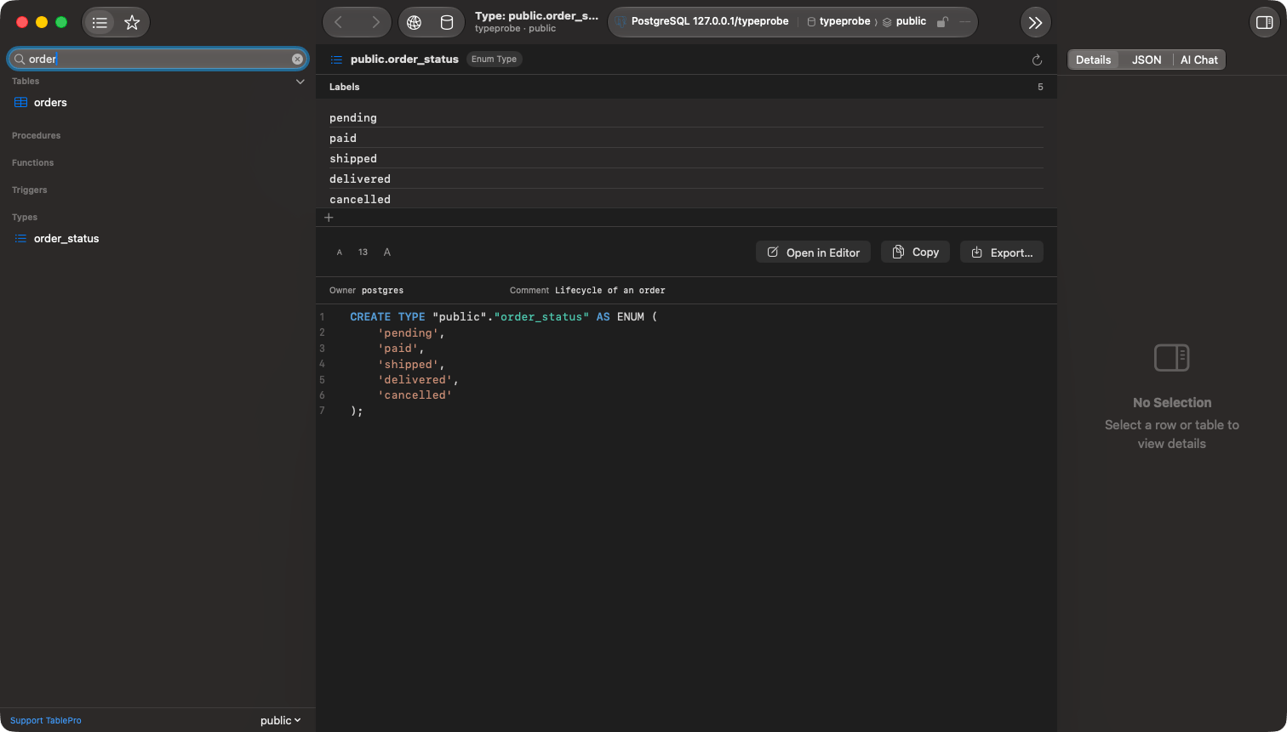Click the CREATE TYPE line in SQL
Screen dimensions: 1287x732
point(504,317)
